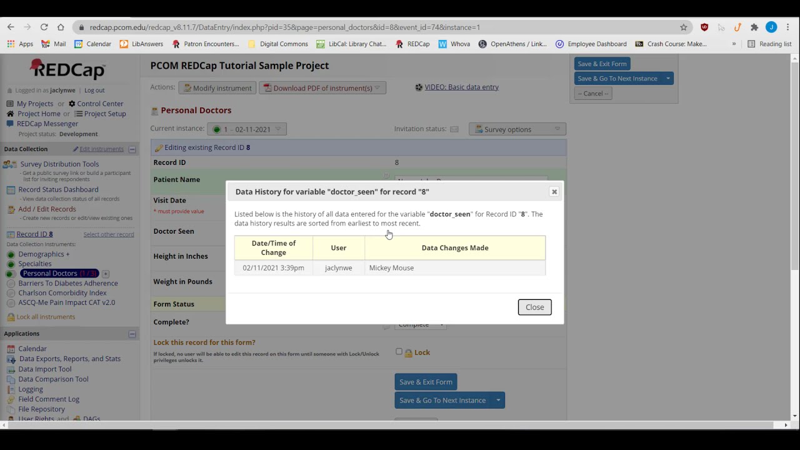Close the Data History dialog with the X icon
This screenshot has height=450, width=800.
click(x=554, y=192)
